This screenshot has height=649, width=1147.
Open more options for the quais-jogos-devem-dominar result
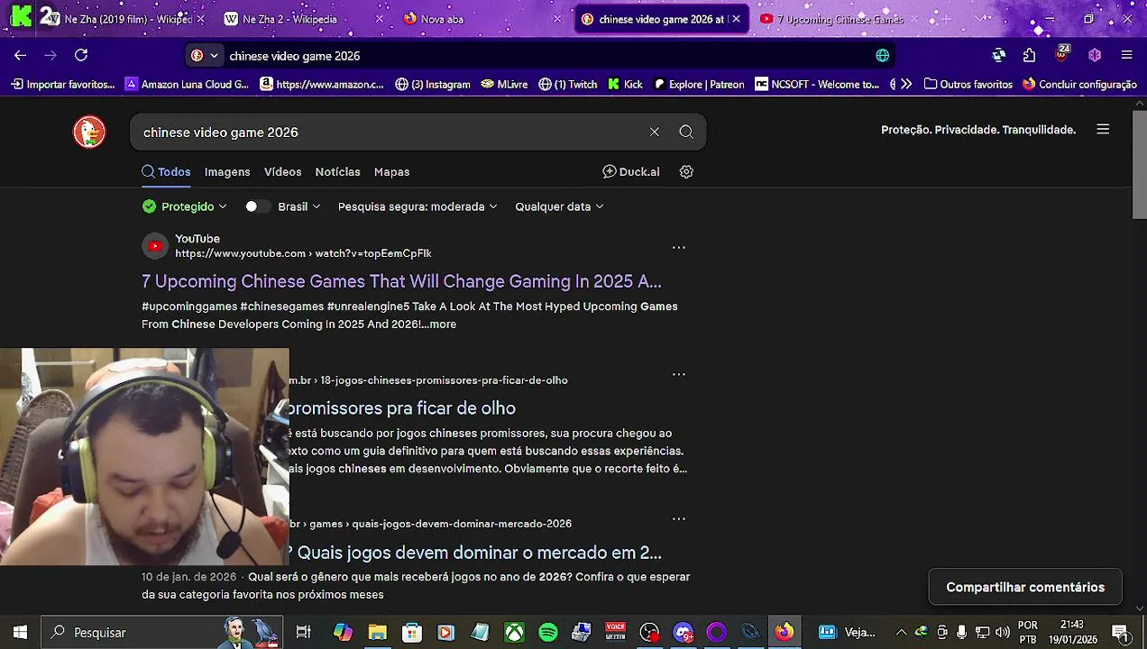click(x=679, y=518)
